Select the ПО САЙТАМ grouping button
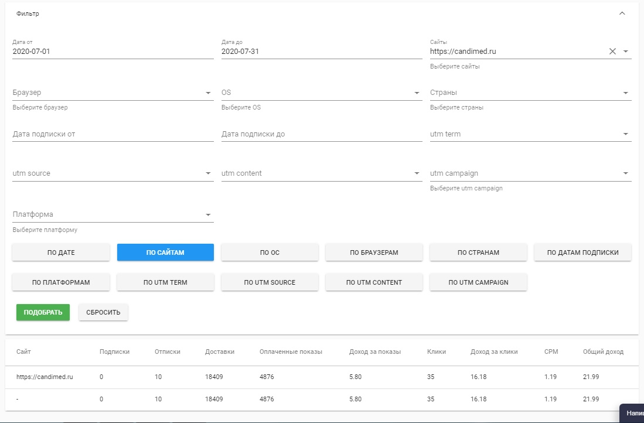This screenshot has height=423, width=644. 165,253
